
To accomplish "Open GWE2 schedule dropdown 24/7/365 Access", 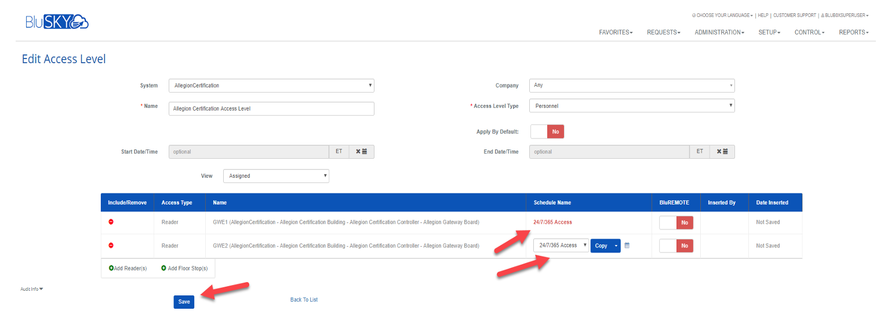I will 561,246.
